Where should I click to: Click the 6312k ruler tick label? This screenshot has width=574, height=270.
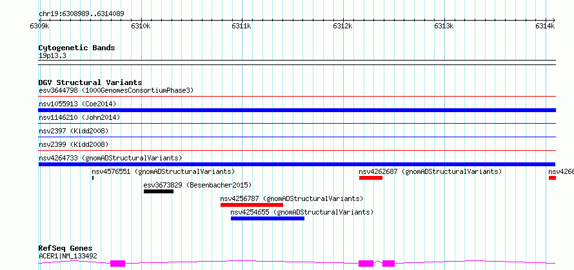pos(343,26)
